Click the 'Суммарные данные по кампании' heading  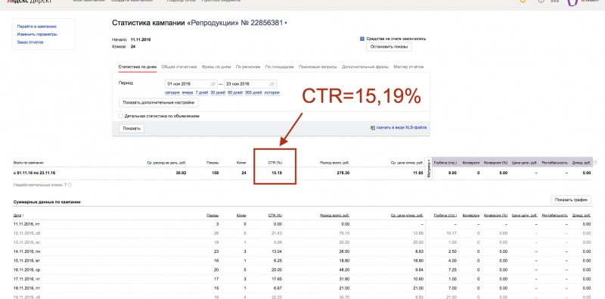click(47, 202)
